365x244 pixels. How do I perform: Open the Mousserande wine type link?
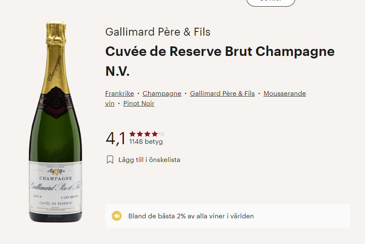pos(285,93)
